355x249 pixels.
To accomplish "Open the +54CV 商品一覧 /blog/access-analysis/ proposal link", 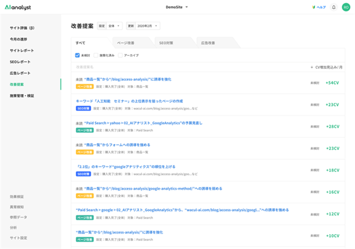I will [128, 79].
